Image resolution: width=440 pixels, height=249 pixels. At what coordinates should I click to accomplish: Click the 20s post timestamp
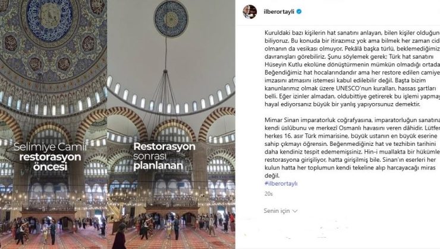coord(269,194)
